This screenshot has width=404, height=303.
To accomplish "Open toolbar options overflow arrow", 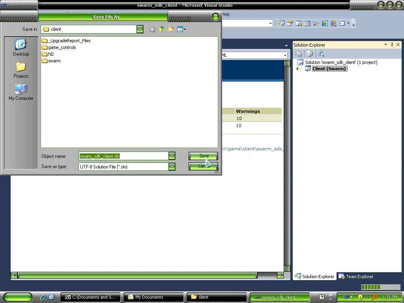I will pos(353,24).
